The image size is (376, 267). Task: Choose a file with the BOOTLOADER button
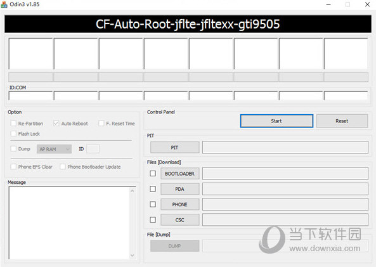point(179,173)
